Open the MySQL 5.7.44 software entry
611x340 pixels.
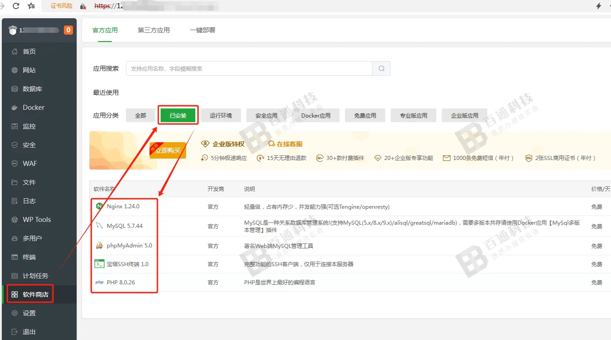click(x=125, y=226)
